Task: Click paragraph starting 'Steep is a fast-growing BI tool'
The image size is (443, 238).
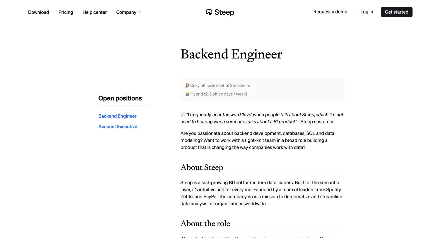Action: pyautogui.click(x=261, y=193)
